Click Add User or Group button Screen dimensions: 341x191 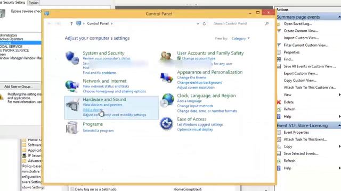point(19,86)
